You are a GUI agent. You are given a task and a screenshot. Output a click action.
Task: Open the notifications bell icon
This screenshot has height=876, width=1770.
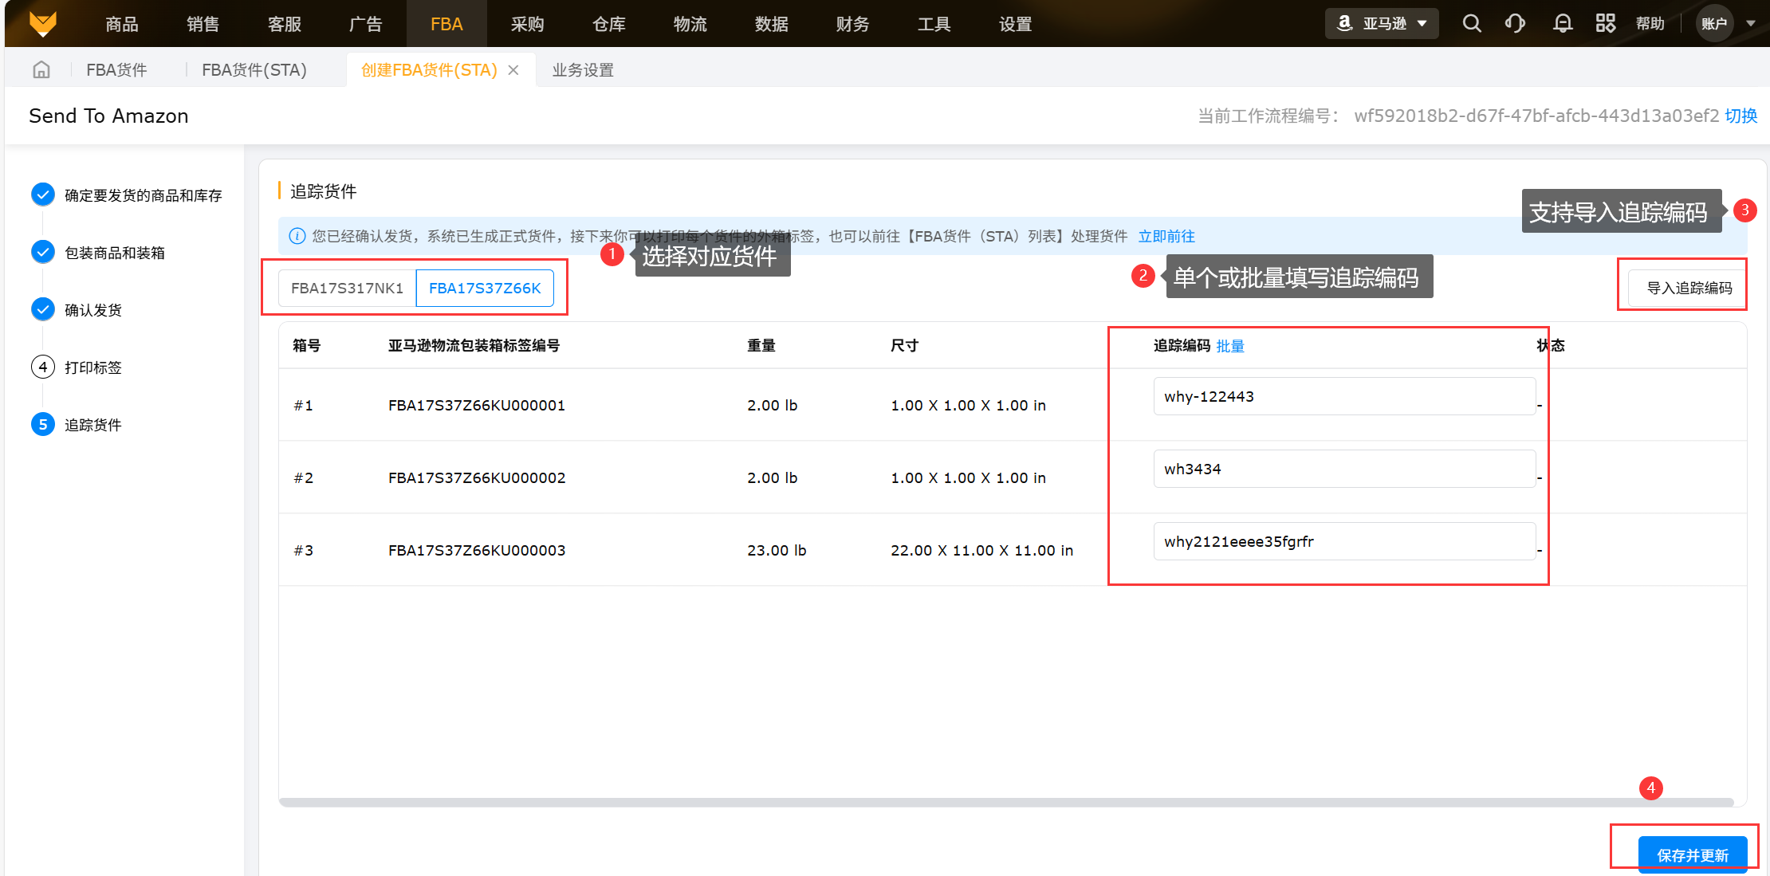(1563, 23)
